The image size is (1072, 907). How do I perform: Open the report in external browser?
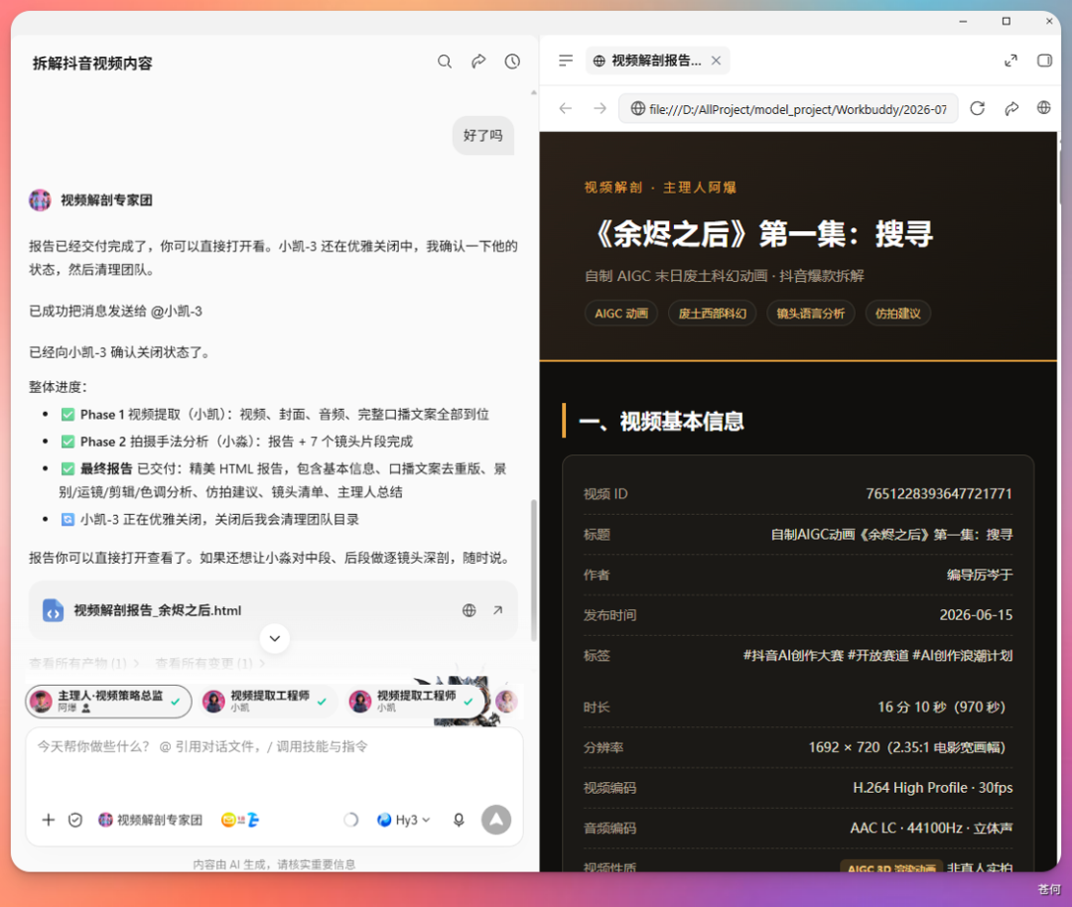[x=1043, y=108]
